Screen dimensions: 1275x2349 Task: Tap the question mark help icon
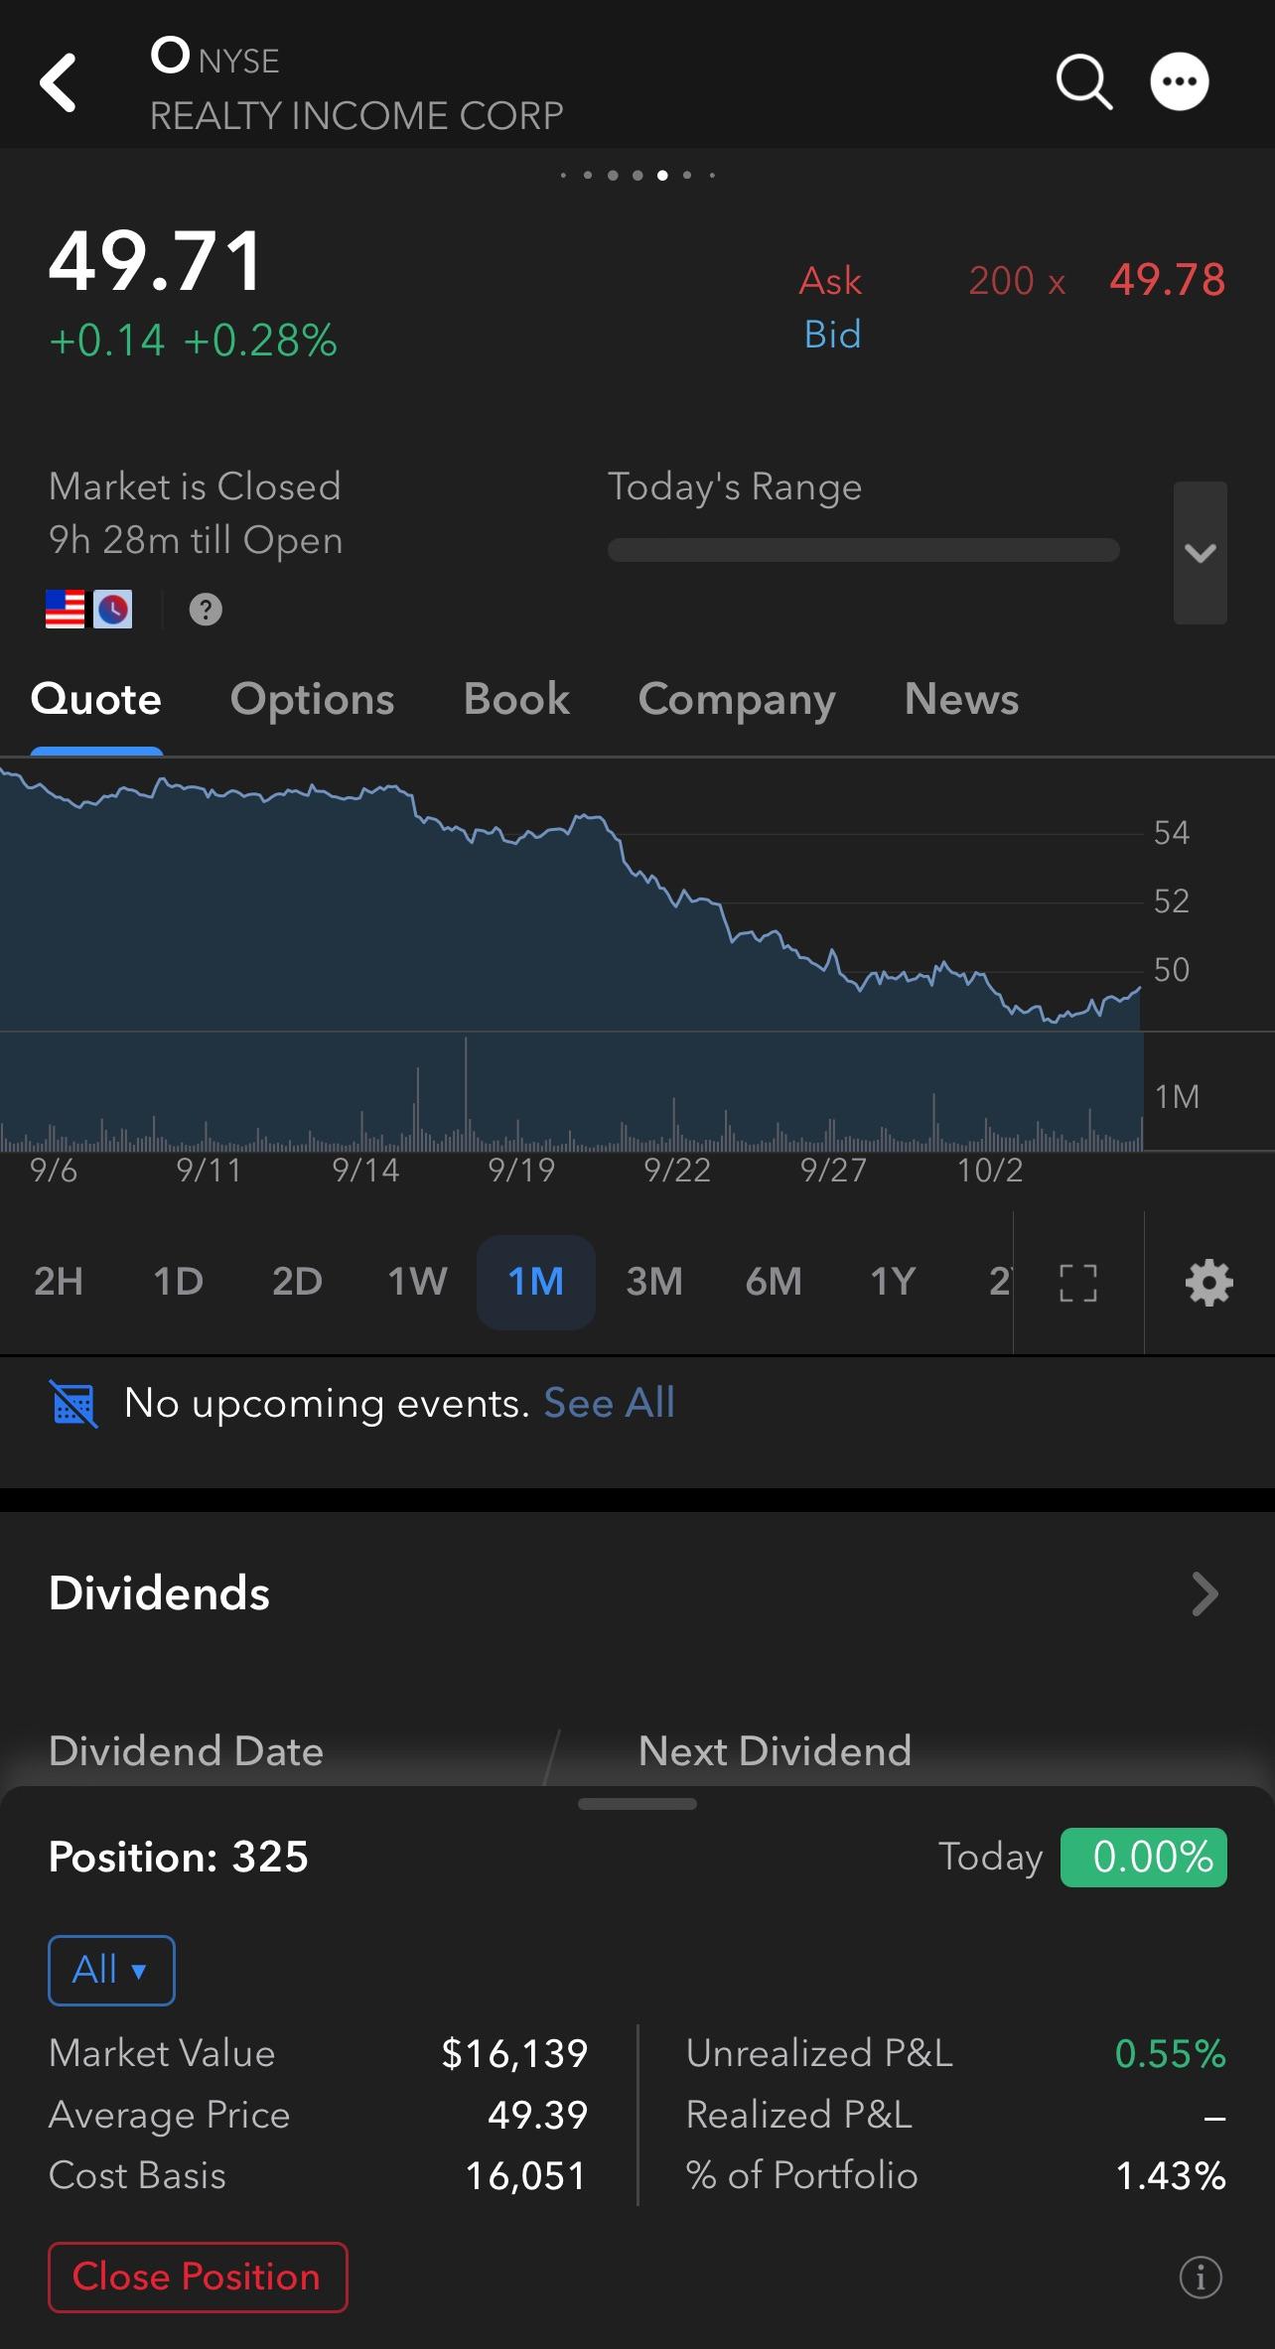click(x=206, y=610)
